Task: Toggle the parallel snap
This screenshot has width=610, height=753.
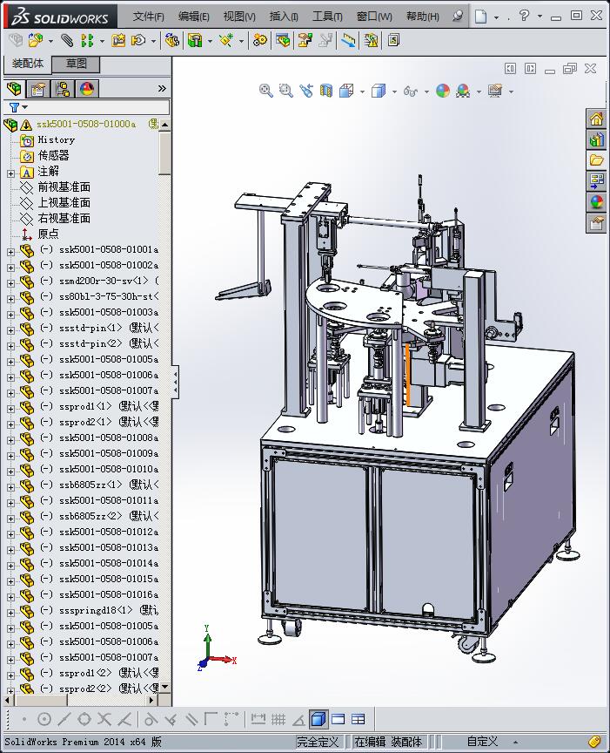Action: [191, 719]
